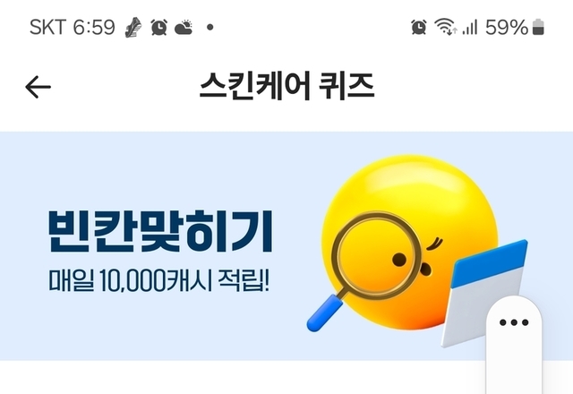
Task: Tap the battery icon
Action: (x=538, y=28)
